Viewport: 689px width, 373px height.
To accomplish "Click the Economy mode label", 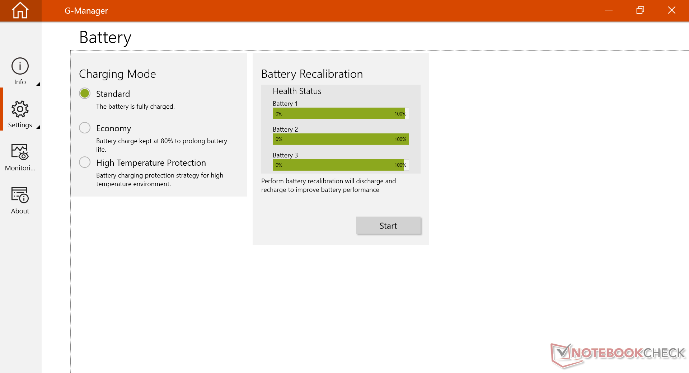I will (x=114, y=128).
